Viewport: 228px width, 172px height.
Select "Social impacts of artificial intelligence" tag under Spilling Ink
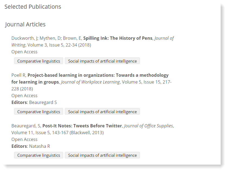point(102,61)
